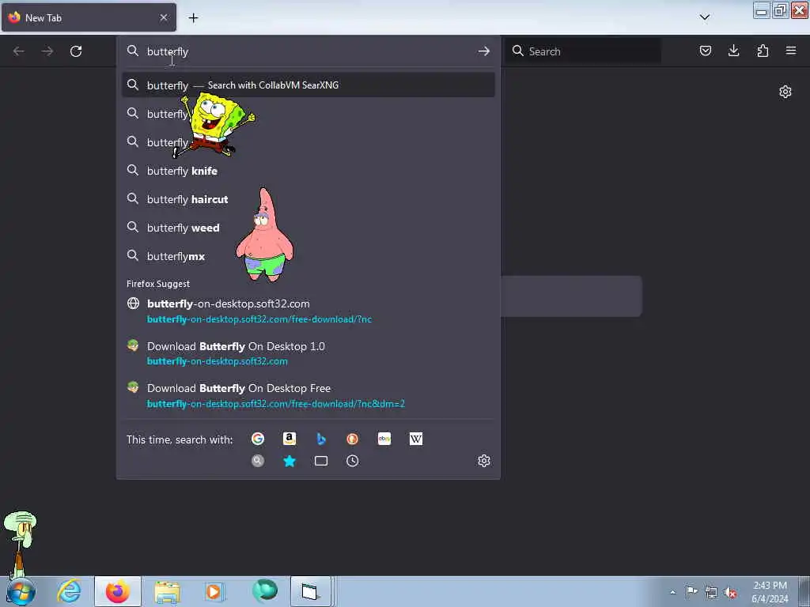Search open tabs using the tab icon

321,461
